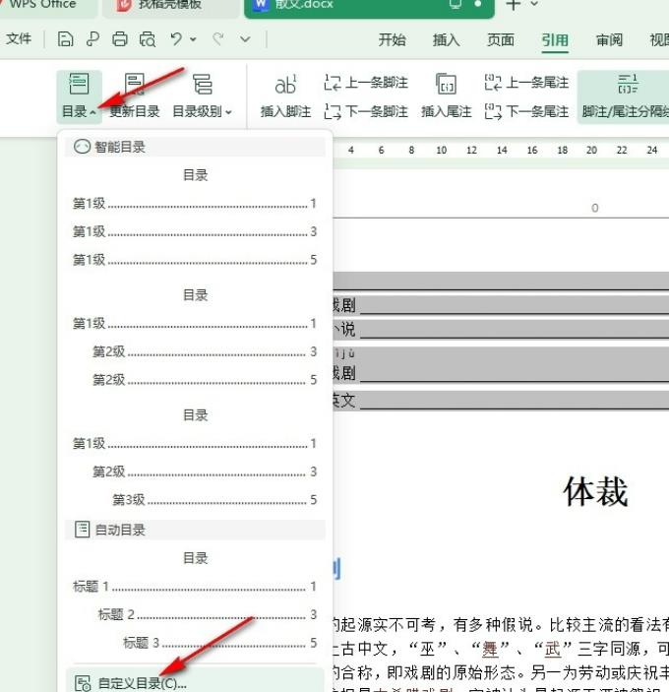
Task: Go to 下一条脚注 next footnote
Action: [x=366, y=111]
